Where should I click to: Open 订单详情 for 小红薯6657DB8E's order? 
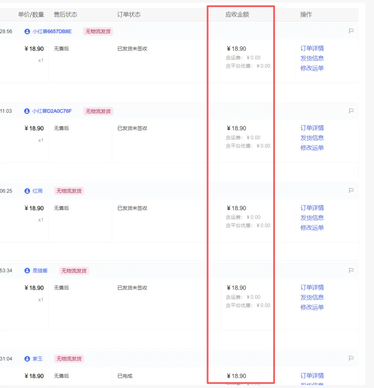pyautogui.click(x=312, y=48)
